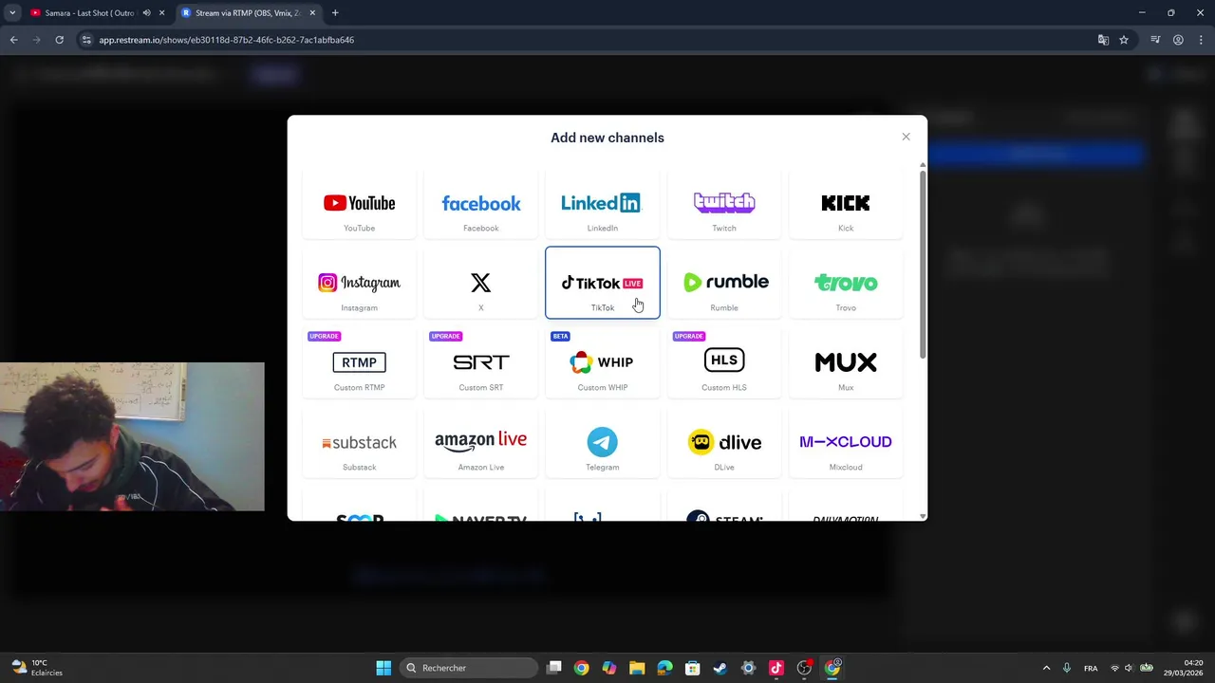The image size is (1215, 683).
Task: Choose Facebook as a new channel
Action: 481,203
